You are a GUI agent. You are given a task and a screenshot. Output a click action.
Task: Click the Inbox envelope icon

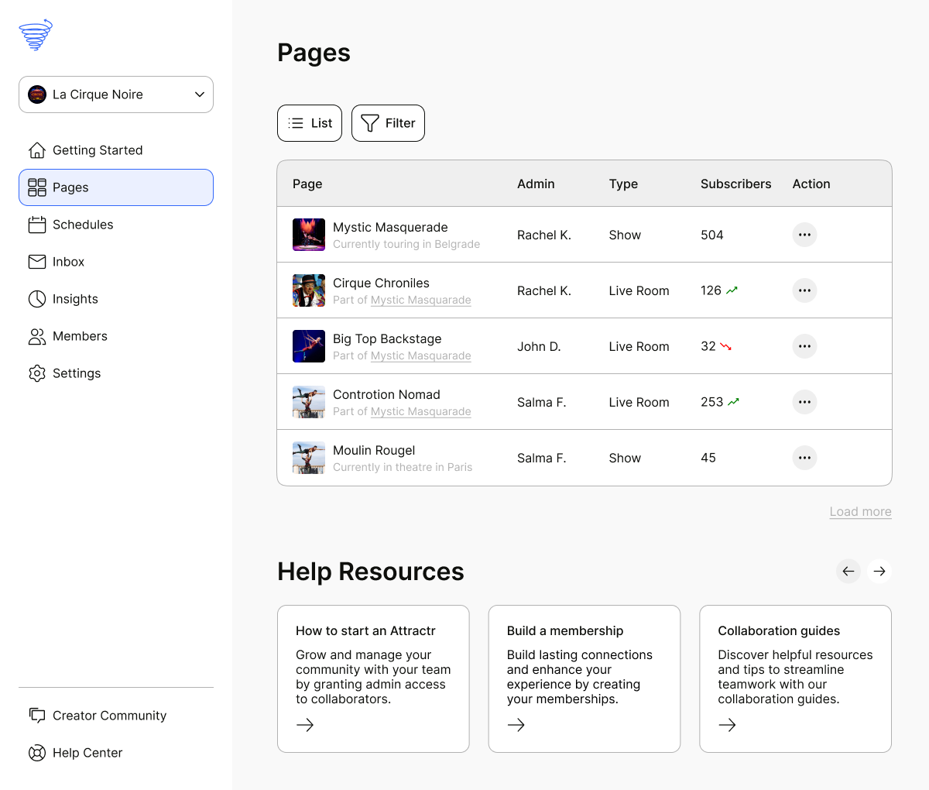pyautogui.click(x=37, y=262)
